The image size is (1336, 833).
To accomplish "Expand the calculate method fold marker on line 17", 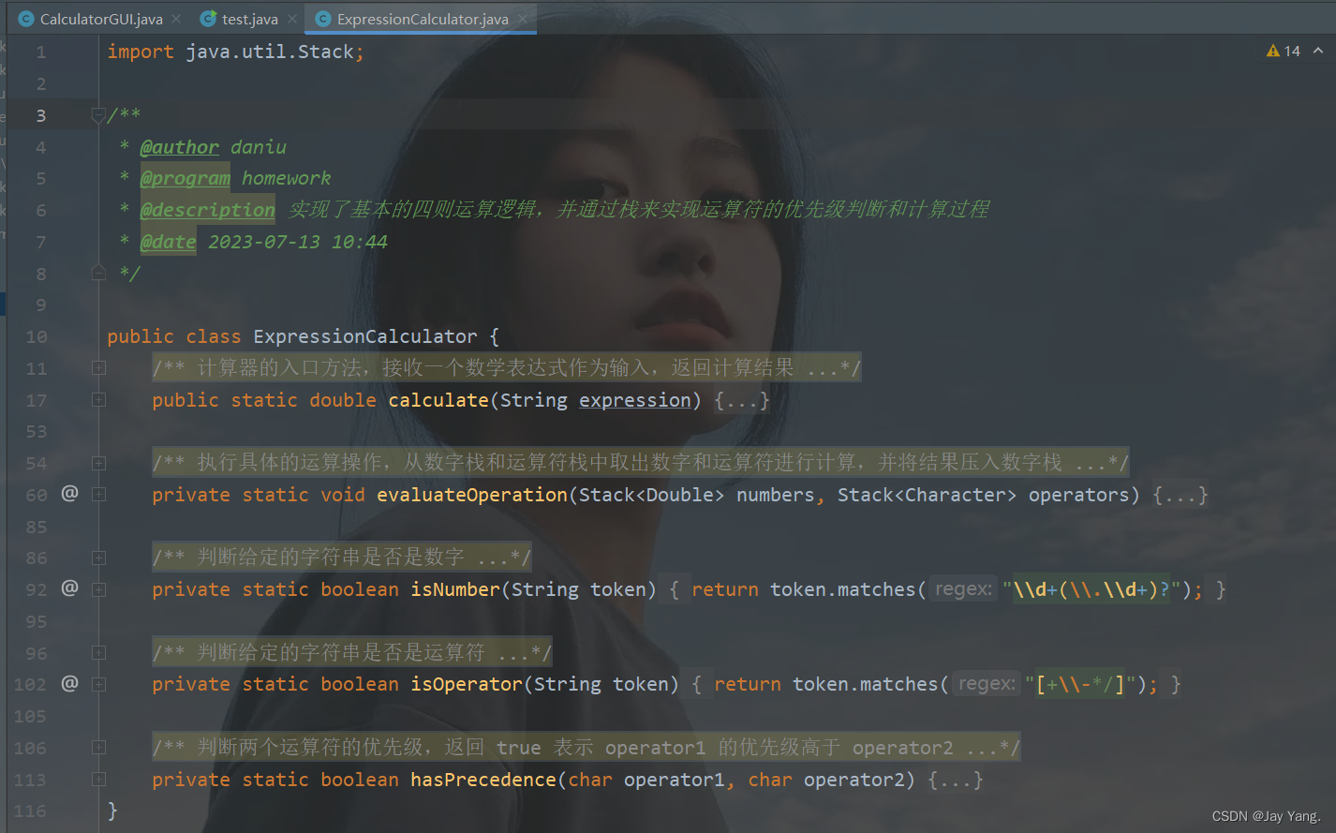I will tap(98, 399).
